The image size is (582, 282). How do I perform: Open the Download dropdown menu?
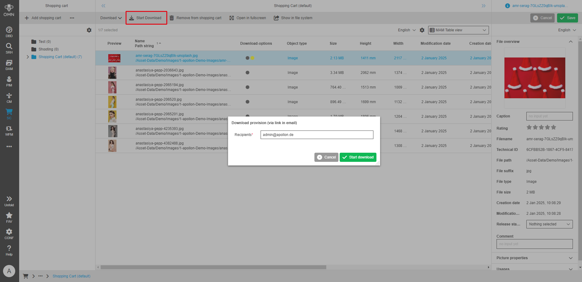pyautogui.click(x=111, y=18)
